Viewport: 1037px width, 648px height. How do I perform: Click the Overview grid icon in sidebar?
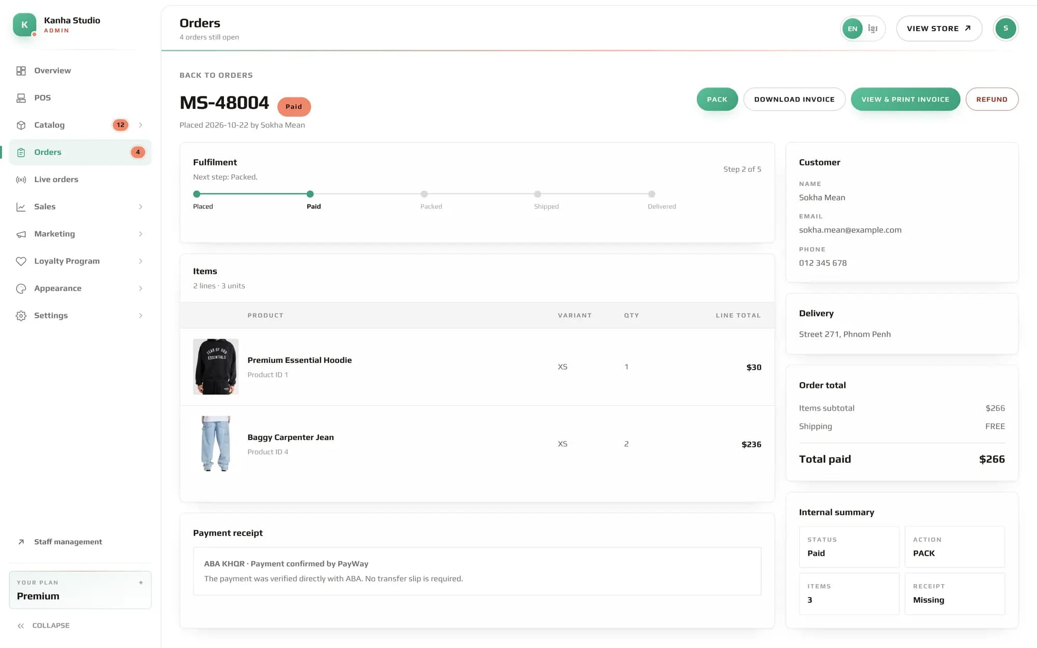21,71
